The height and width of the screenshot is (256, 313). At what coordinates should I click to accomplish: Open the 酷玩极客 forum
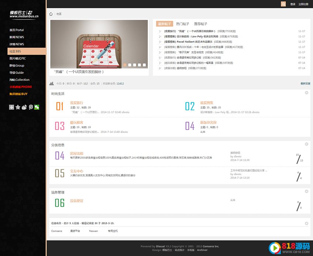[76, 123]
